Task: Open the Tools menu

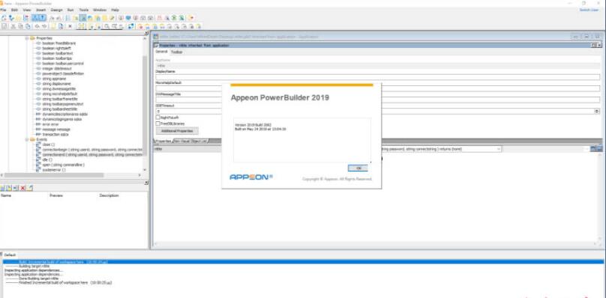Action: coord(83,10)
